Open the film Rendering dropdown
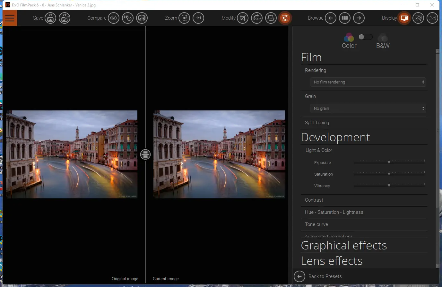The image size is (442, 287). coord(368,82)
